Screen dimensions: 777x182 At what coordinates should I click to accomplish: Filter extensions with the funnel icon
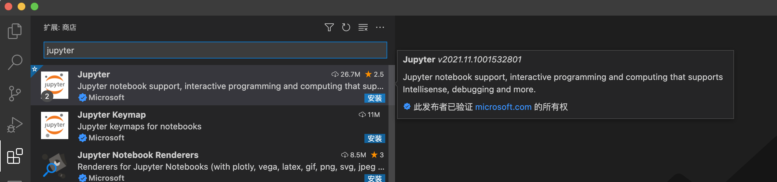pyautogui.click(x=329, y=27)
